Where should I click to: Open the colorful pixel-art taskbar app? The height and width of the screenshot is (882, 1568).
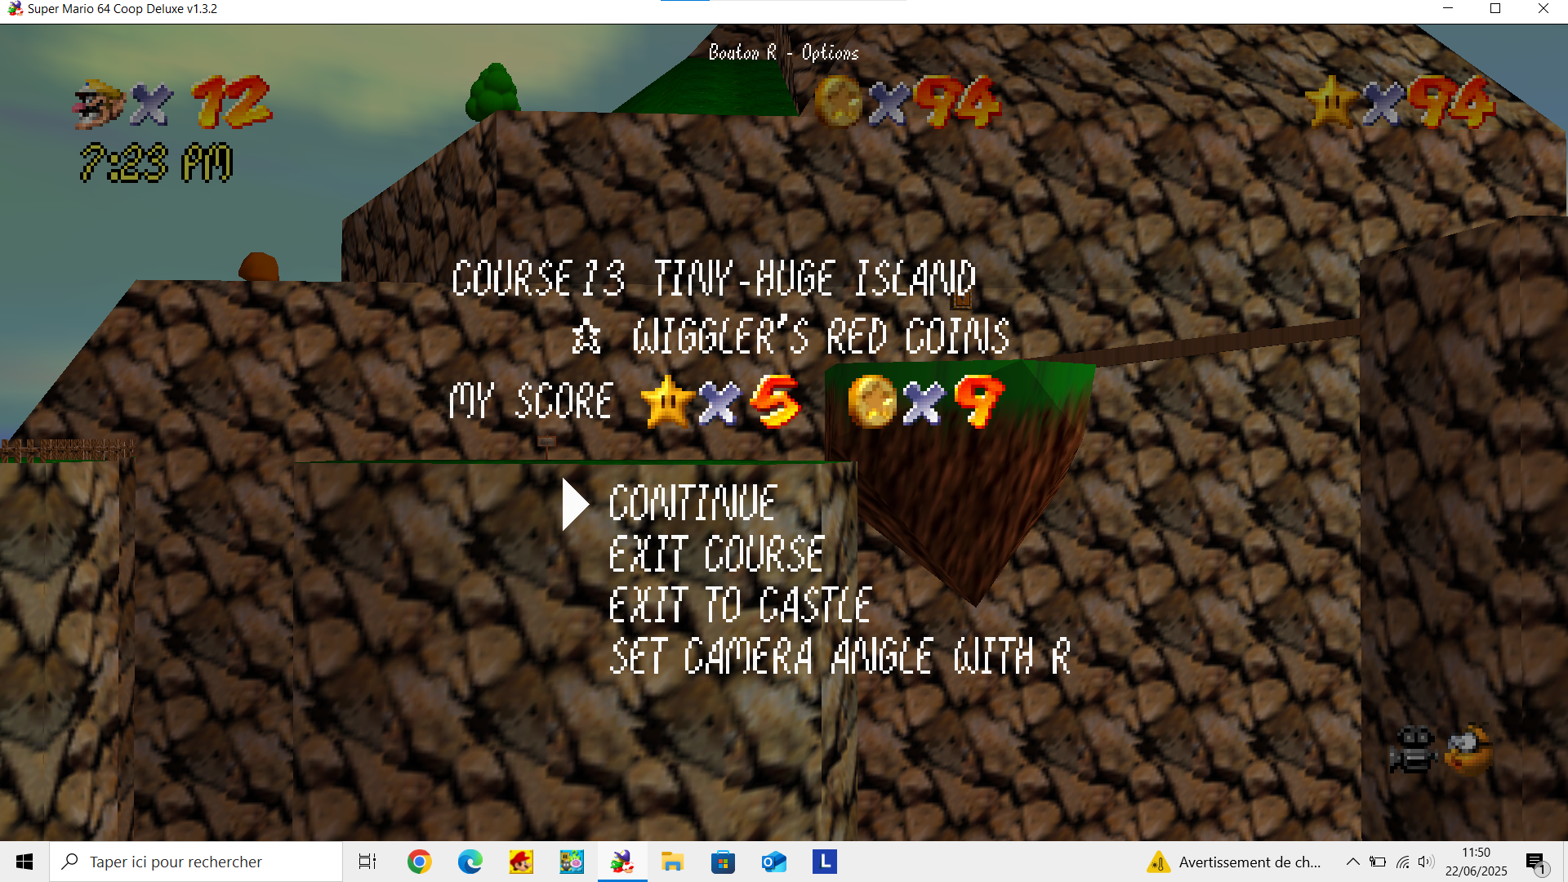[x=571, y=862]
